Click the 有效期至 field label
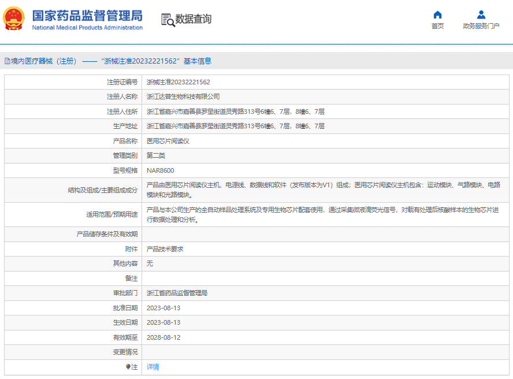 tap(125, 337)
